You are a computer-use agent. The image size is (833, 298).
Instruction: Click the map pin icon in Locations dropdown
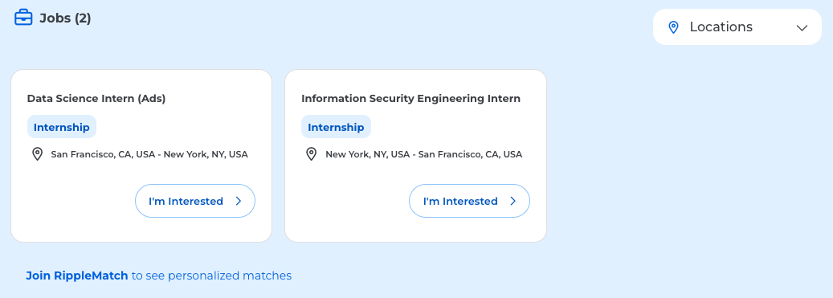(673, 27)
